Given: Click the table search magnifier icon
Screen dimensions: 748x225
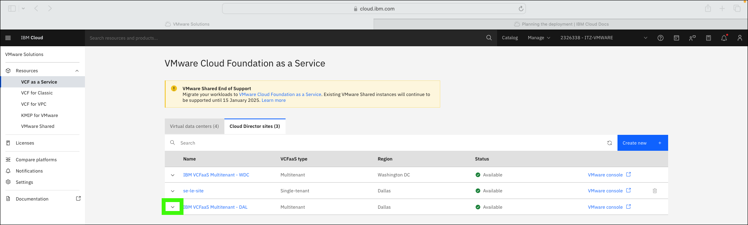Looking at the screenshot, I should click(x=173, y=143).
